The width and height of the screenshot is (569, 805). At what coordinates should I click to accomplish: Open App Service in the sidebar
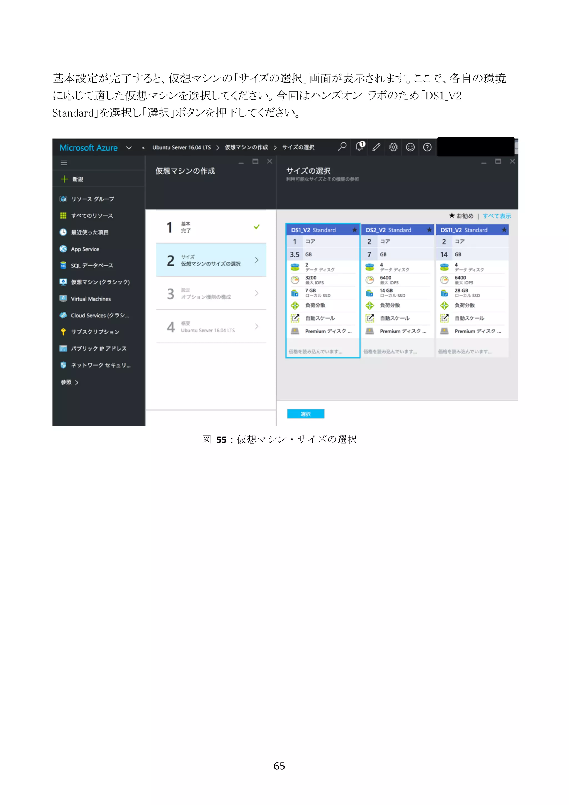(x=85, y=249)
